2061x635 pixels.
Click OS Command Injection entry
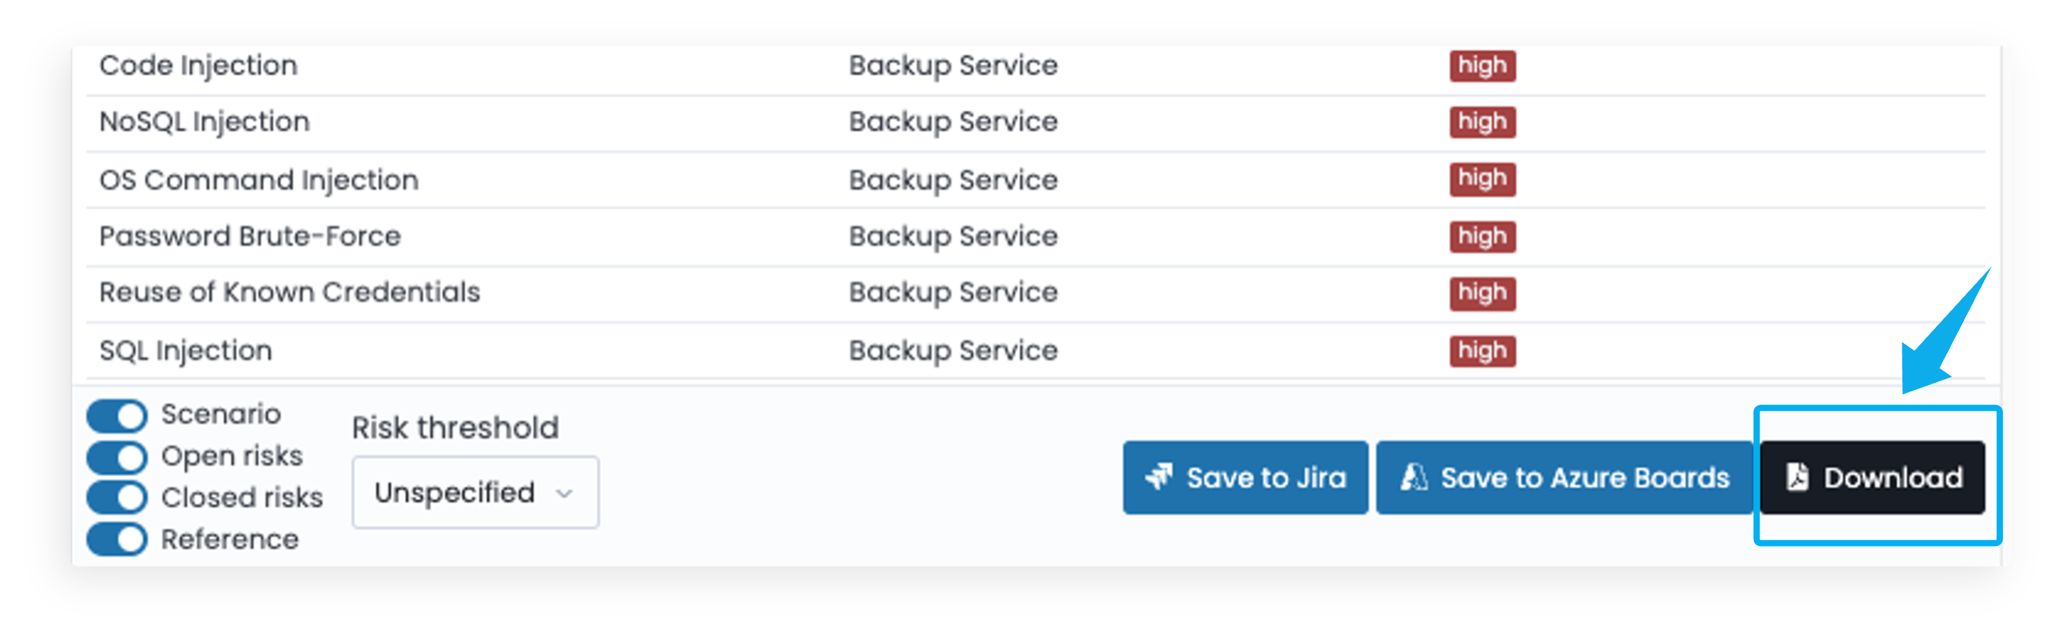[x=259, y=180]
